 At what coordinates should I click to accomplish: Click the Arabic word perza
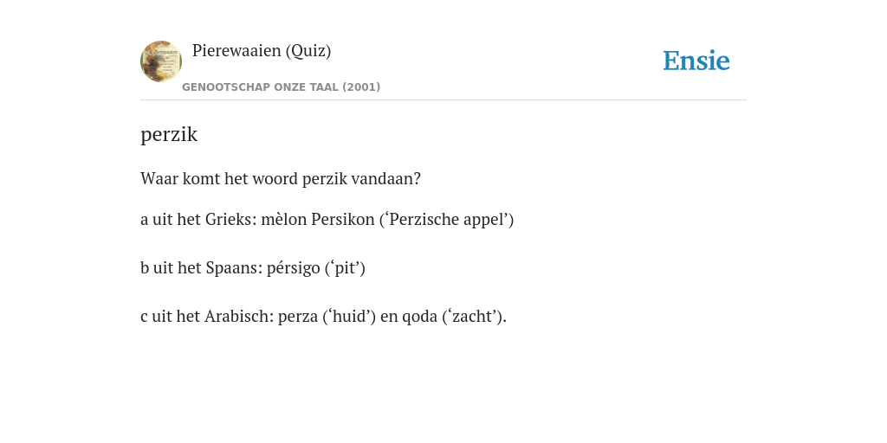(x=298, y=317)
